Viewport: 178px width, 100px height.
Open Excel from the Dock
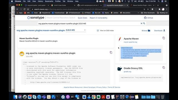tap(98, 97)
